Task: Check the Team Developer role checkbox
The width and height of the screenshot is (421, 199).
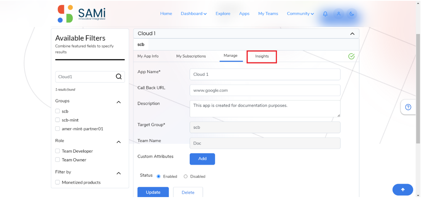Action: tap(58, 151)
